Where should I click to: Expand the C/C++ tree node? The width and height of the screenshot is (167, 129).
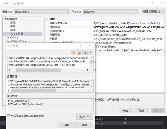pos(8,38)
